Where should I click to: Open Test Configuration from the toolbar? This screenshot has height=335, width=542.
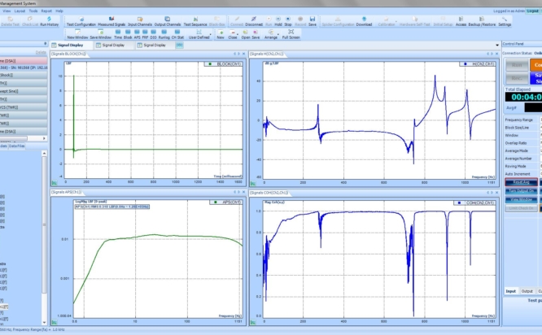[x=81, y=21]
